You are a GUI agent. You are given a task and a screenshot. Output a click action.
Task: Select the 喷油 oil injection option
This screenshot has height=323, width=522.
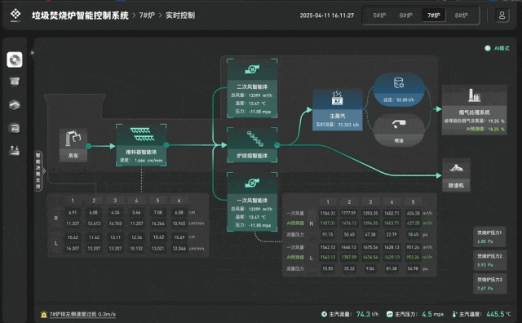tap(399, 131)
